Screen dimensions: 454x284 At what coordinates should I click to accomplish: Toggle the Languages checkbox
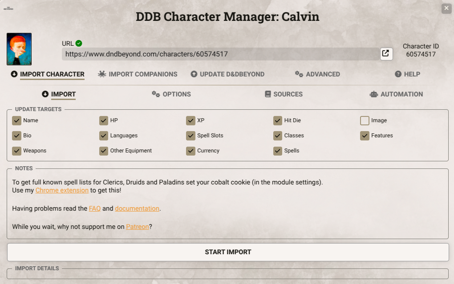tap(104, 136)
